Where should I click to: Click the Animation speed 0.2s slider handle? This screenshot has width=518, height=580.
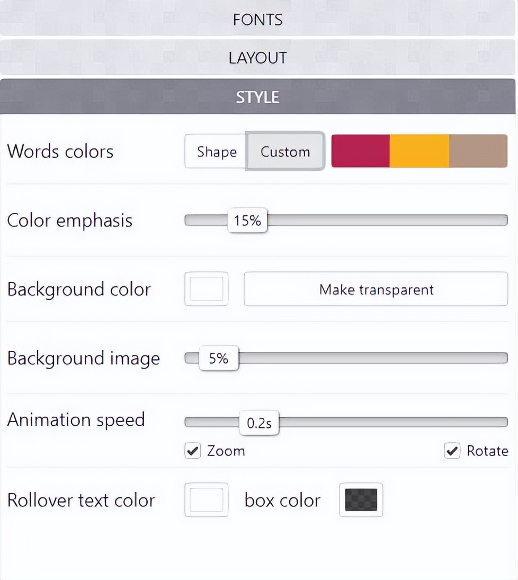[x=259, y=423]
